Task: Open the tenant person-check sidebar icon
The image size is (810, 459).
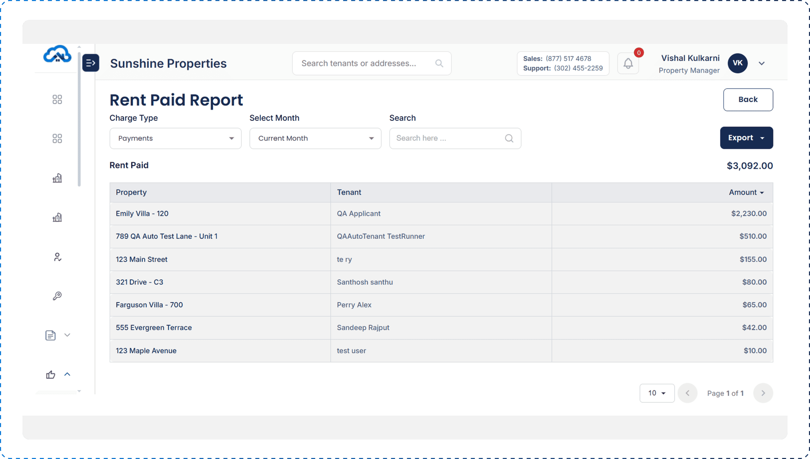Action: coord(57,257)
